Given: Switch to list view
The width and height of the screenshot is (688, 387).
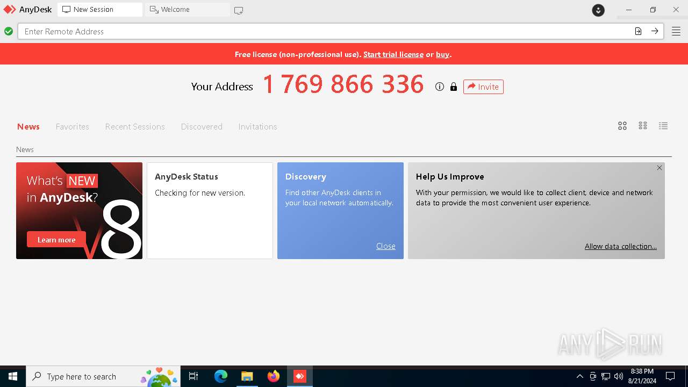Looking at the screenshot, I should 663,126.
